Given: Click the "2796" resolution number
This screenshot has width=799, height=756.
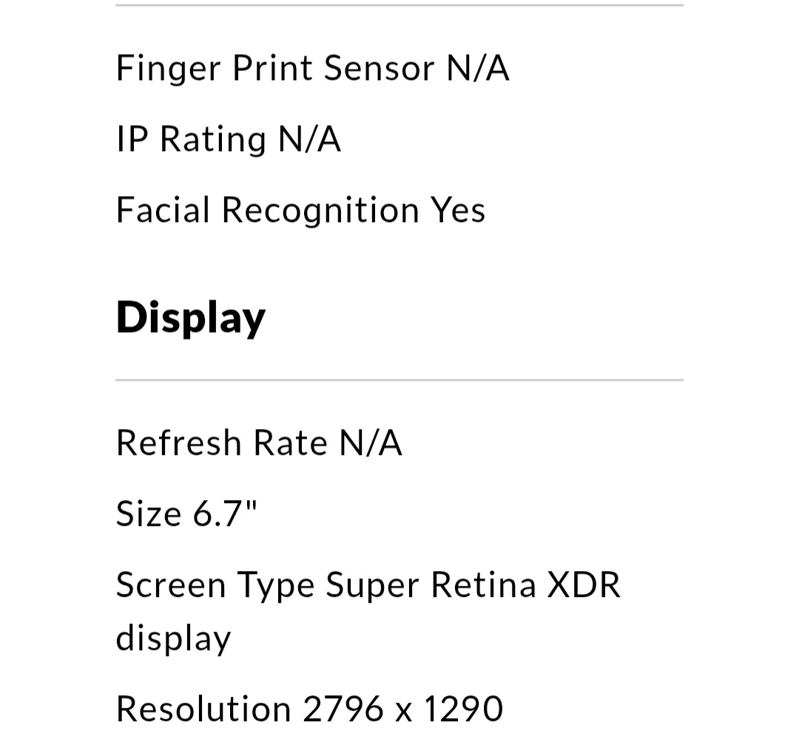Looking at the screenshot, I should click(343, 709).
